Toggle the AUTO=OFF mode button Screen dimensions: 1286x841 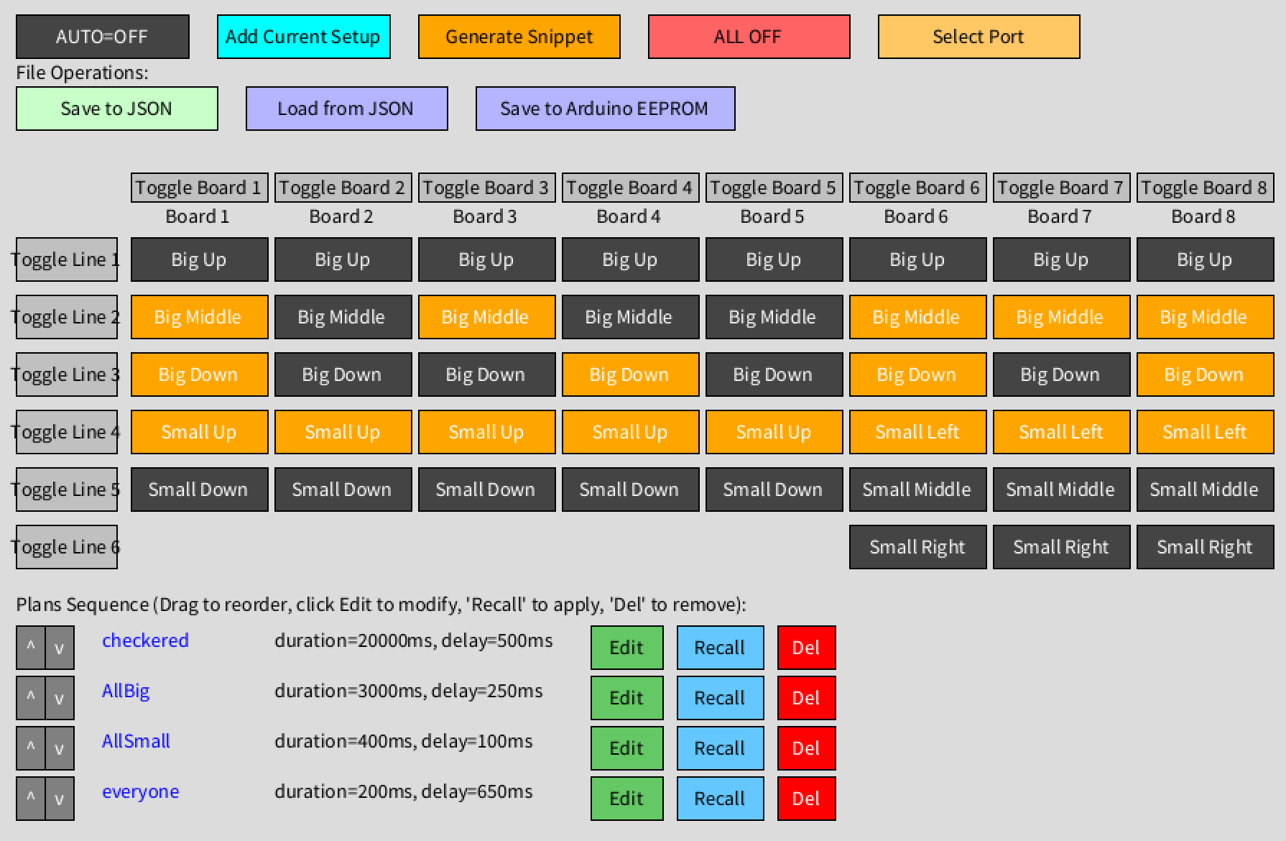pyautogui.click(x=103, y=37)
